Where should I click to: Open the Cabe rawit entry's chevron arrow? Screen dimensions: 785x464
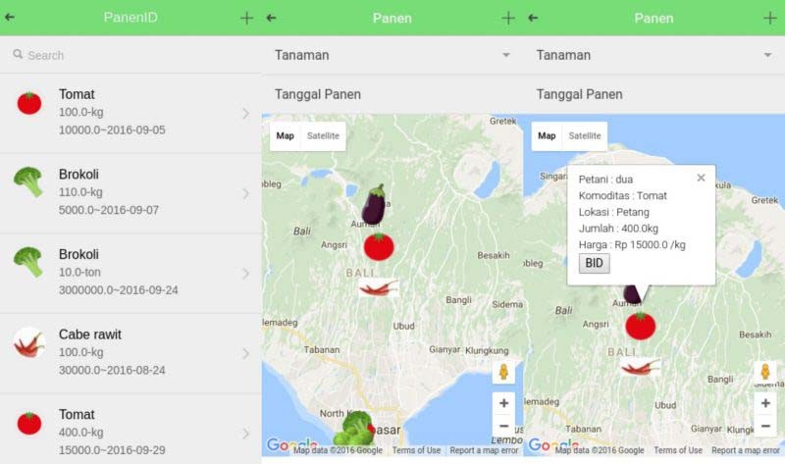[x=245, y=353]
